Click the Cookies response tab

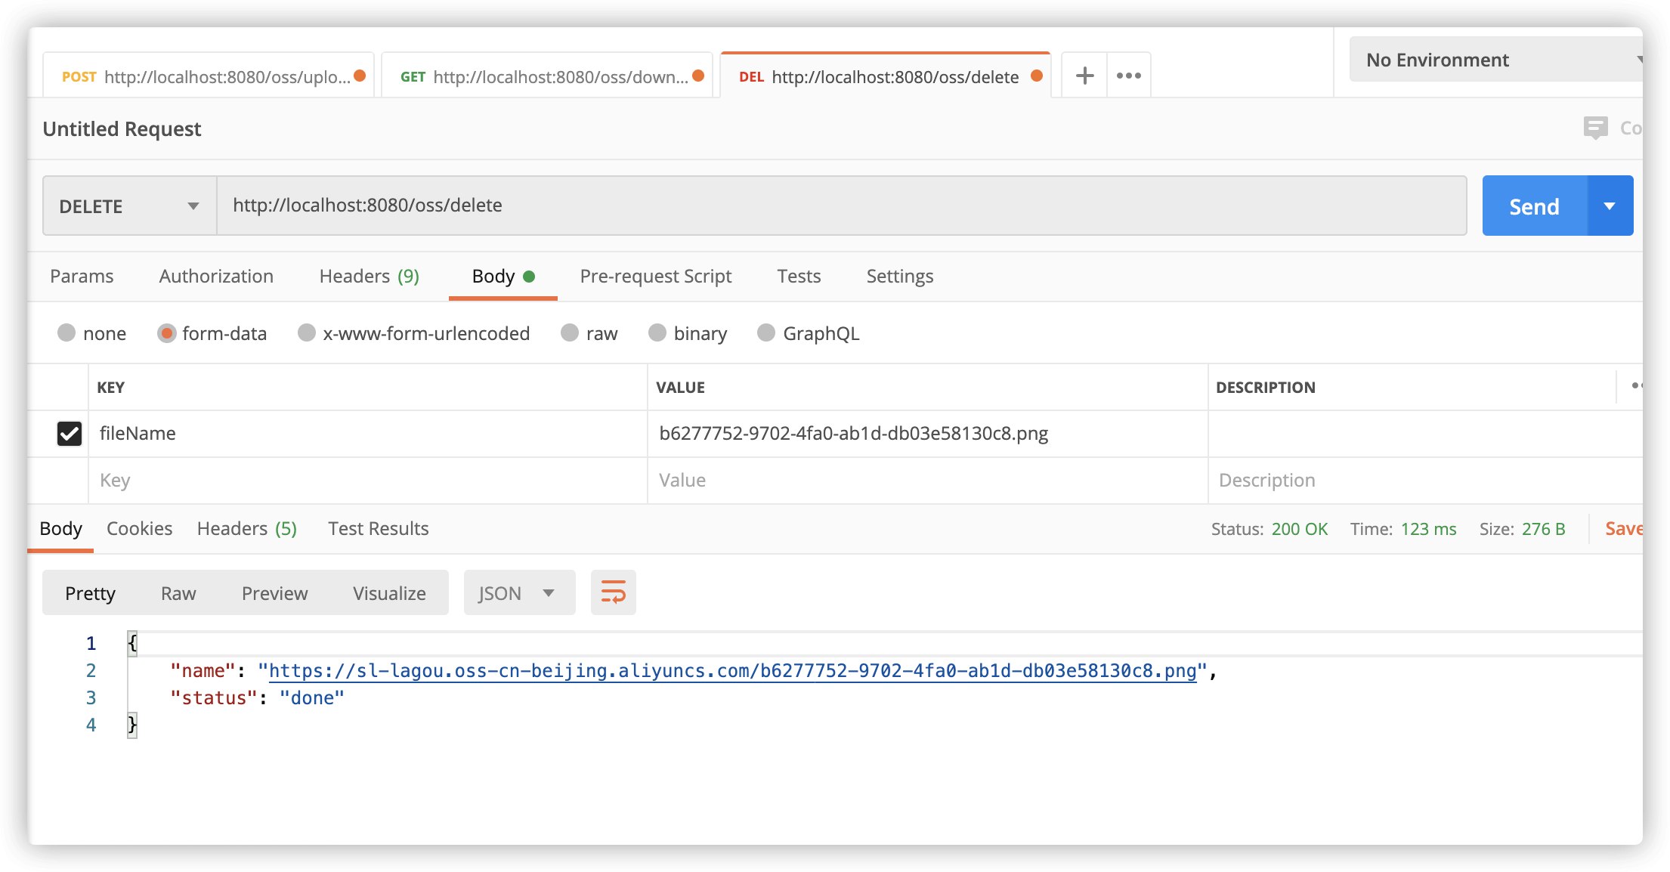tap(139, 527)
